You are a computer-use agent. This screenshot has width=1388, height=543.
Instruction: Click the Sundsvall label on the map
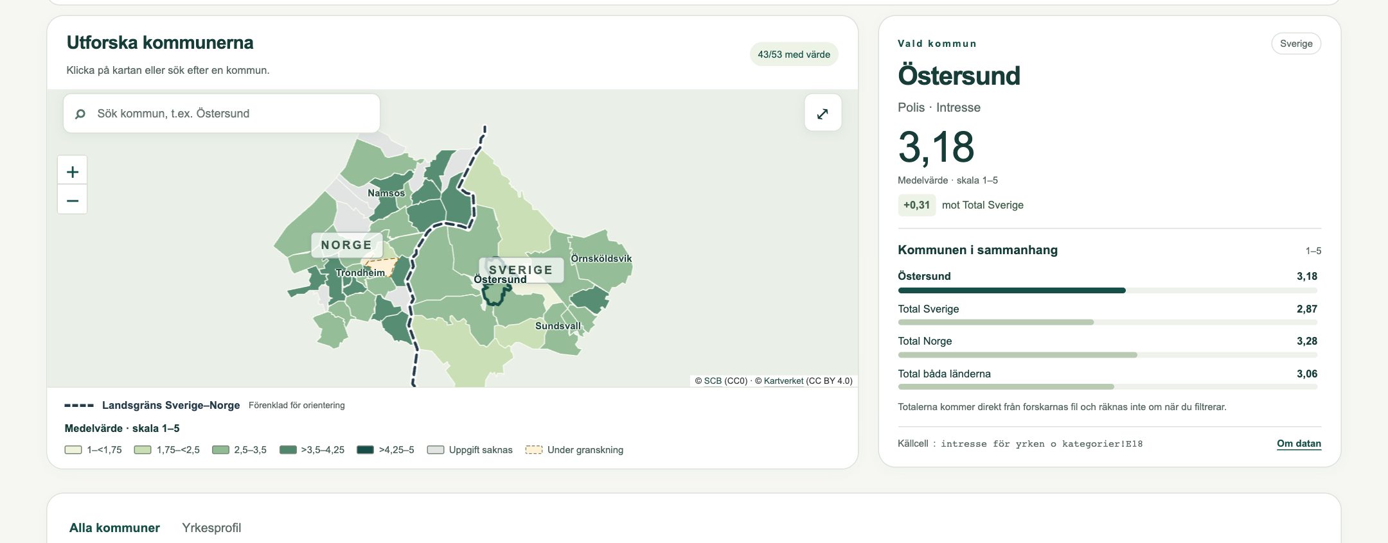558,326
